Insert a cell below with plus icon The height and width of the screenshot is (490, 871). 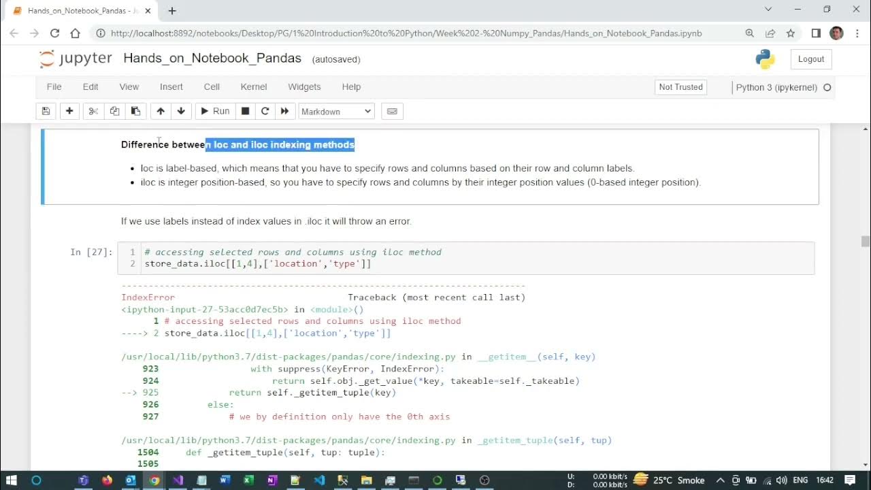pos(69,111)
